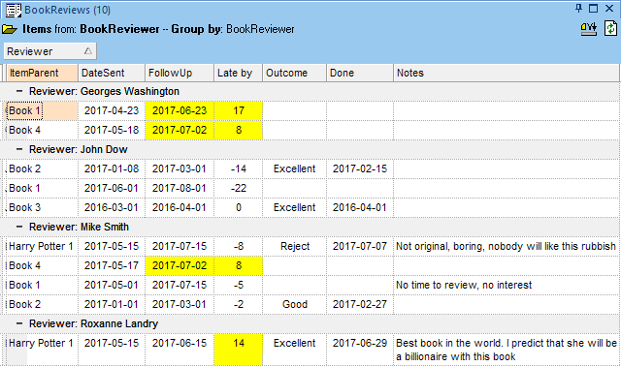Sort by the Done column header
Image resolution: width=621 pixels, height=367 pixels.
[x=360, y=73]
